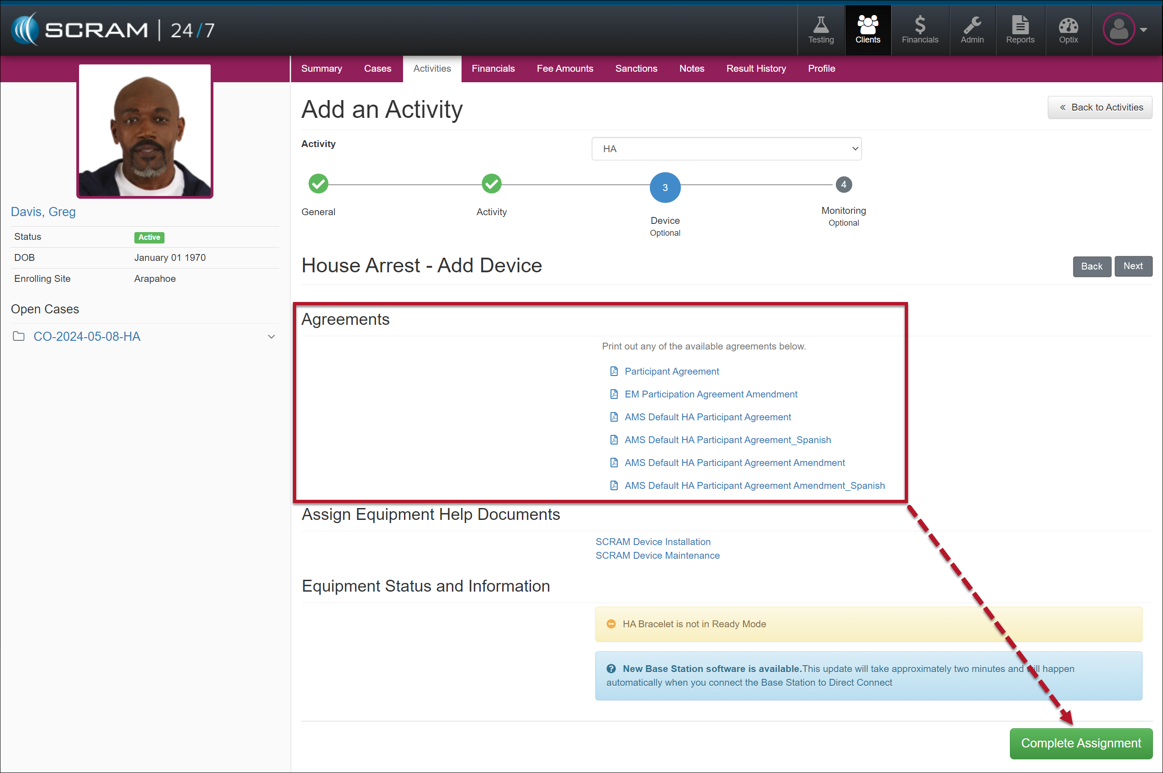Viewport: 1163px width, 773px height.
Task: Click the completed Activity step checkmark
Action: pyautogui.click(x=491, y=184)
